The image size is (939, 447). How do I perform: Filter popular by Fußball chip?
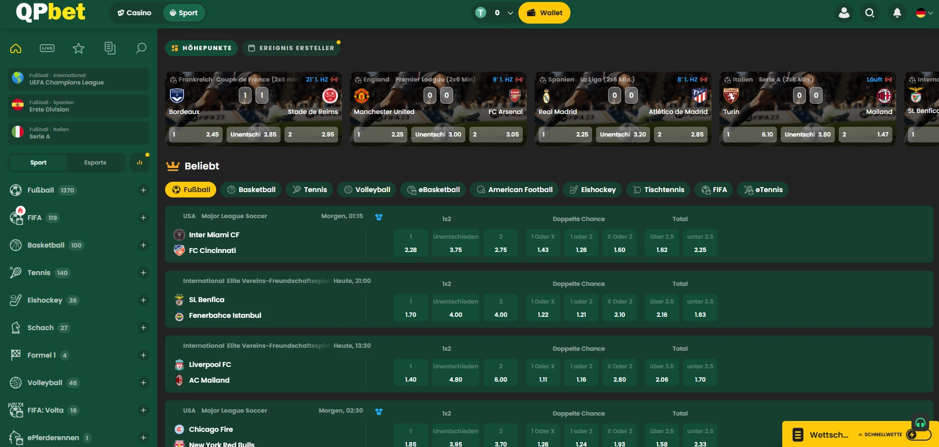pos(191,190)
